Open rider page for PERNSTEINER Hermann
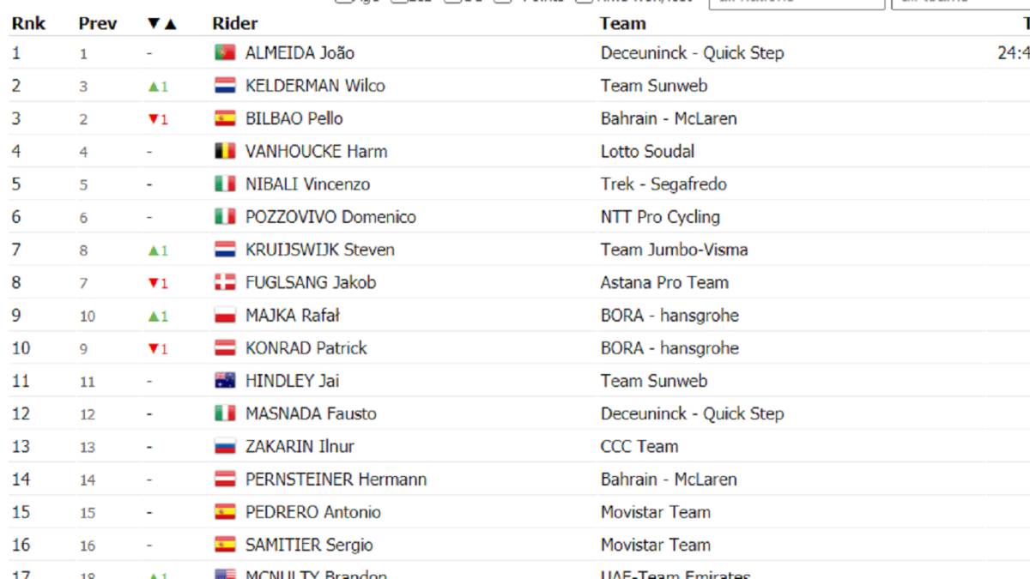Screen dimensions: 1030x579 tap(336, 479)
